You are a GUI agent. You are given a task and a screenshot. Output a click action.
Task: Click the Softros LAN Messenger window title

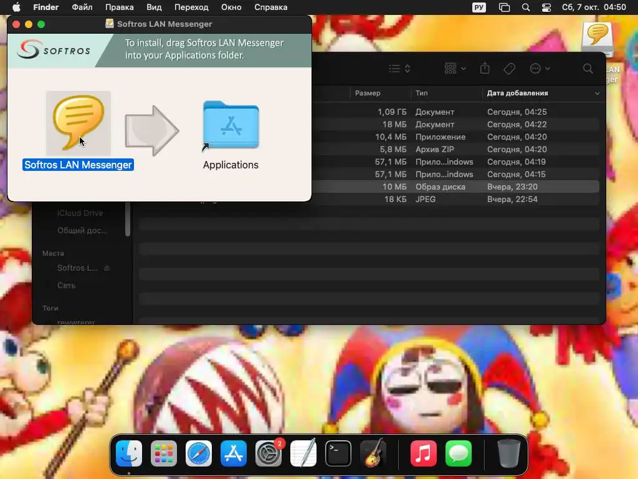coord(164,24)
